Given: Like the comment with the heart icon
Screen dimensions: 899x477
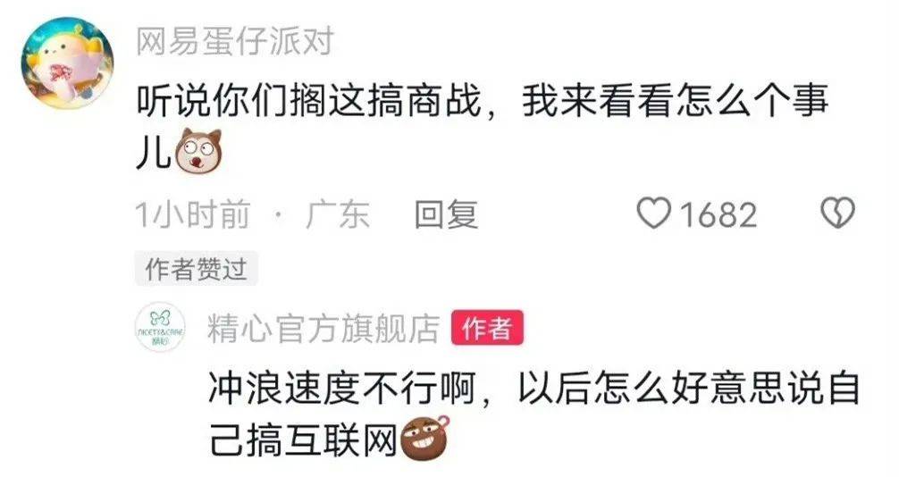Looking at the screenshot, I should 653,213.
